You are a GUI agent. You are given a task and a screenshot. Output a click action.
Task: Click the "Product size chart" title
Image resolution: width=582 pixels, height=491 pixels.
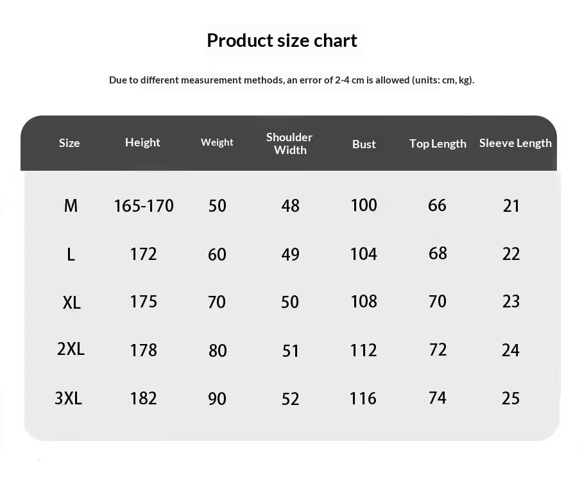(282, 40)
